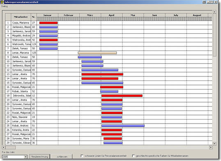Click the März month header
This screenshot has height=161, width=221.
click(x=90, y=15)
